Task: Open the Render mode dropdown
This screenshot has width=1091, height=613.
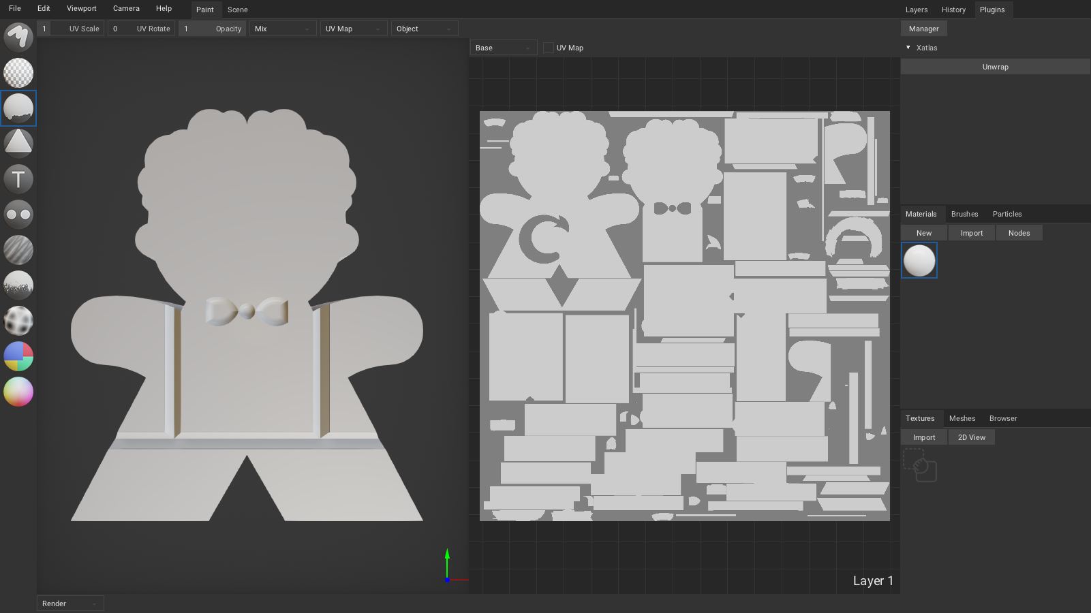Action: pyautogui.click(x=70, y=603)
